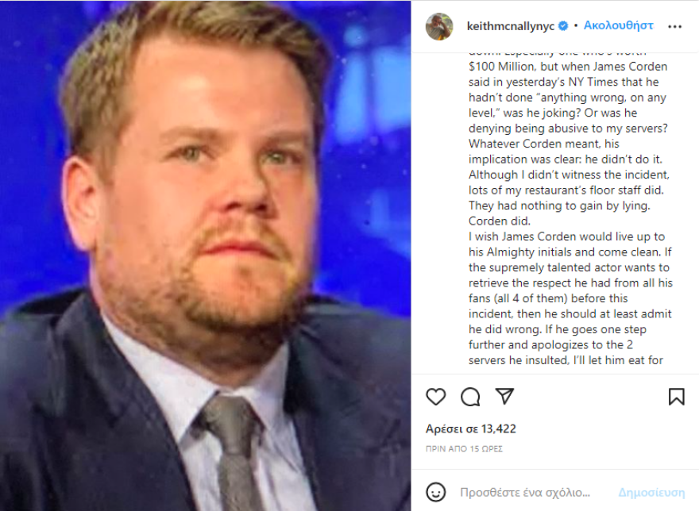Click the short caption line 'Corden did.'
Image resolution: width=699 pixels, height=511 pixels.
pyautogui.click(x=500, y=221)
